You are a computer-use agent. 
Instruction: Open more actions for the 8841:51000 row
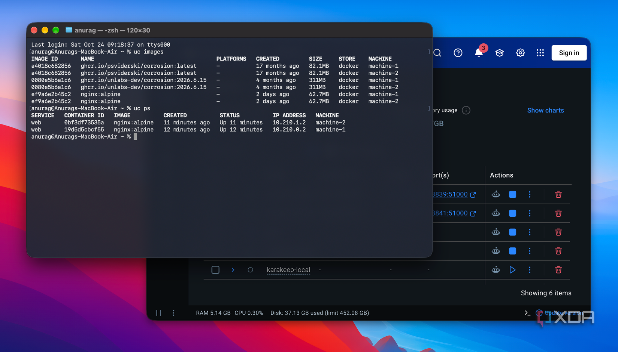(x=529, y=213)
